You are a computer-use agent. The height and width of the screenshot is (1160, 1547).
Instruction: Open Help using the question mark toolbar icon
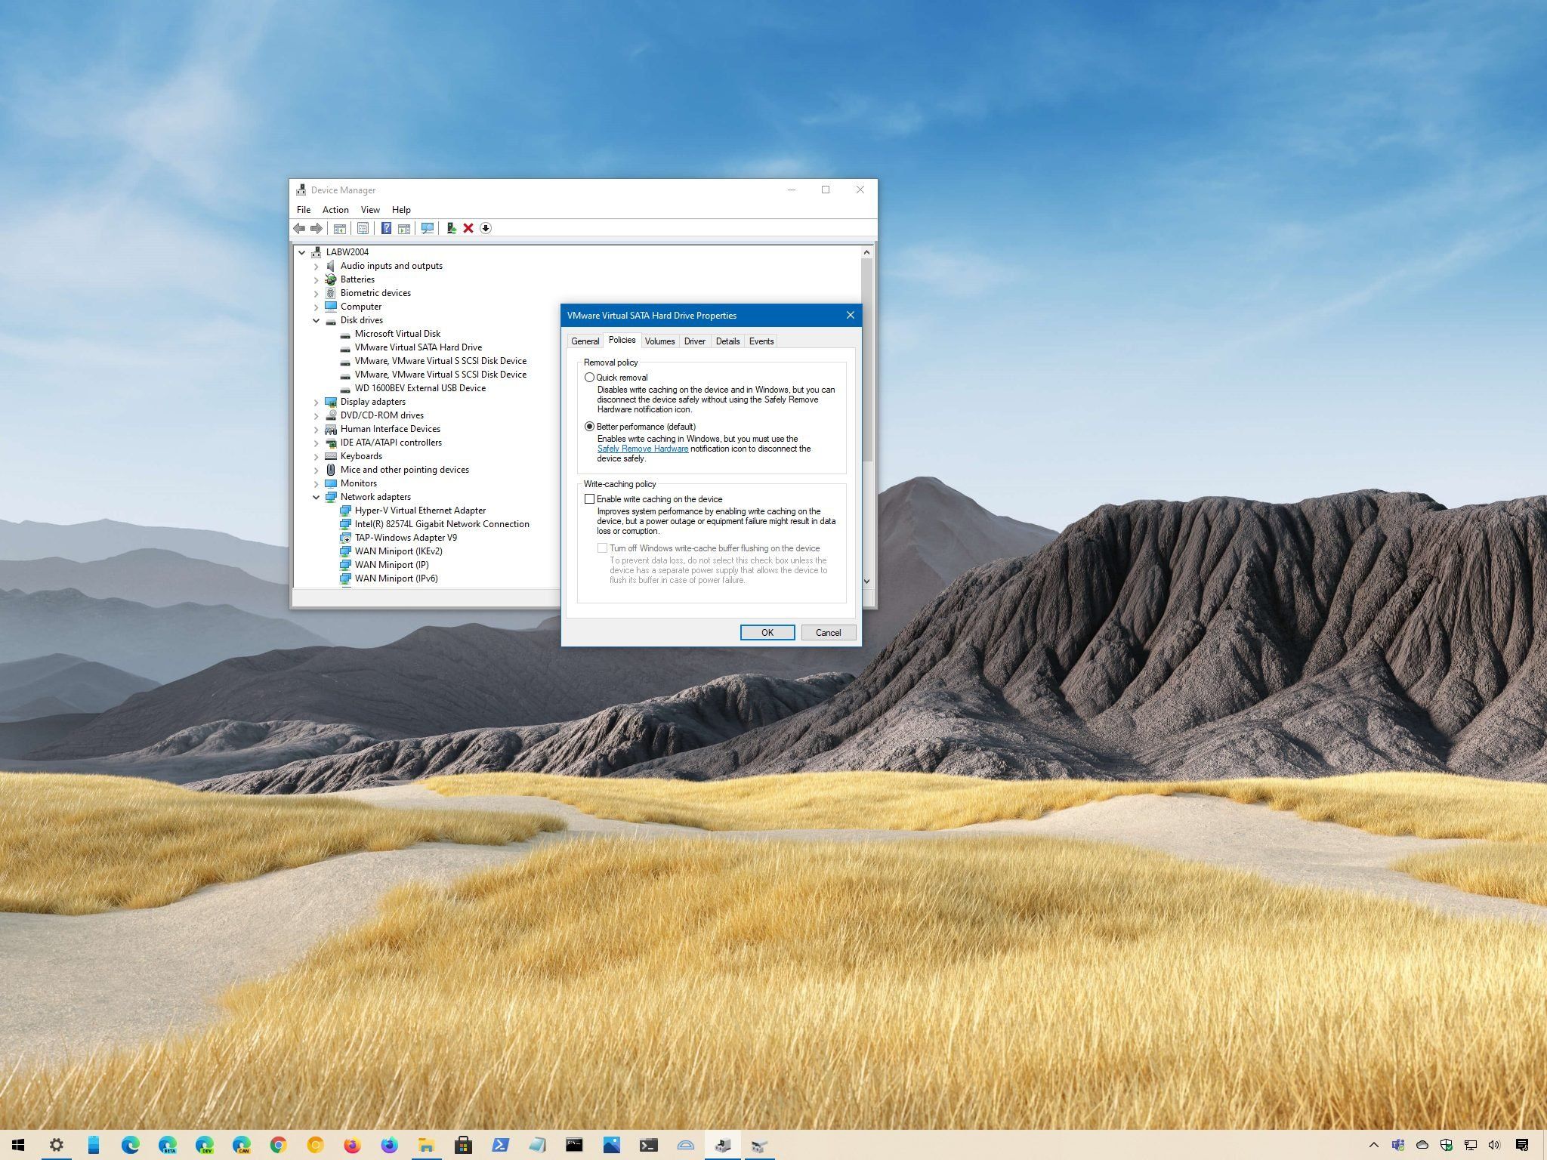pyautogui.click(x=387, y=228)
